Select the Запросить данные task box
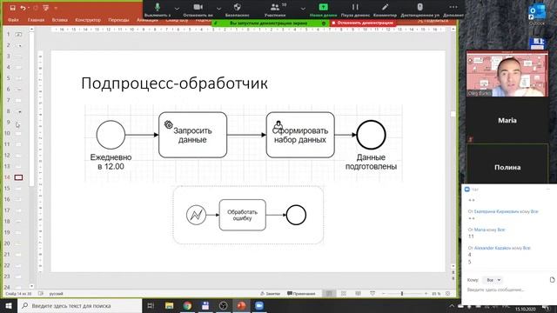 pos(192,135)
